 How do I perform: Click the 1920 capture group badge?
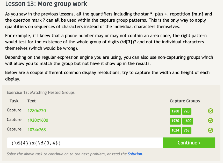point(175,121)
